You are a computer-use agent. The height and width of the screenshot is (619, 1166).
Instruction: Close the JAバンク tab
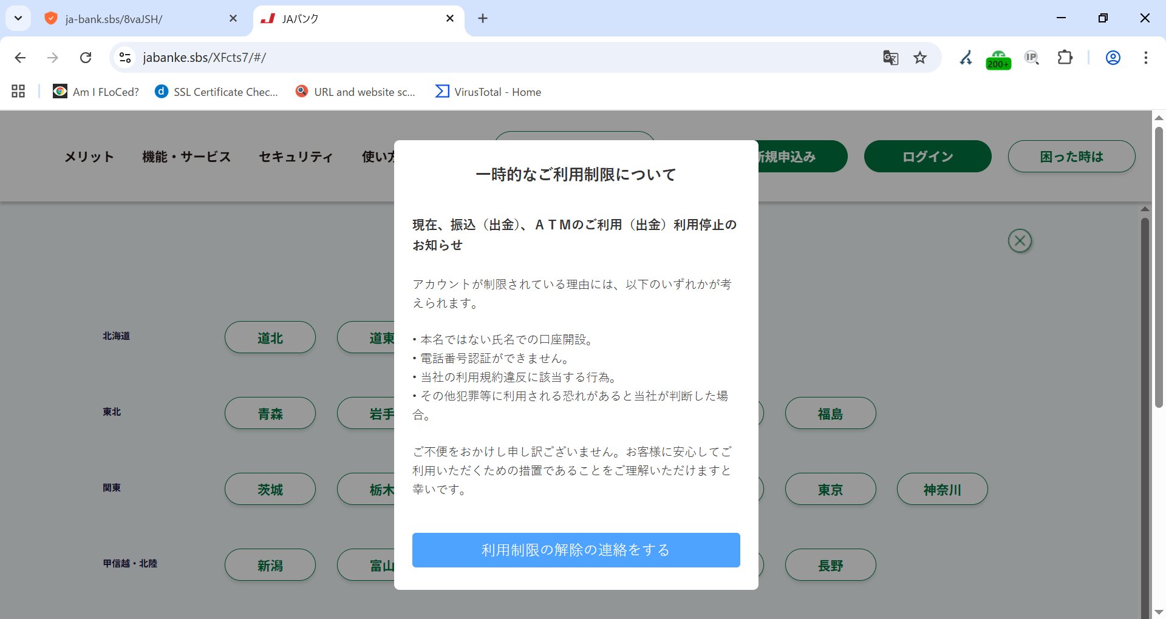pos(450,19)
